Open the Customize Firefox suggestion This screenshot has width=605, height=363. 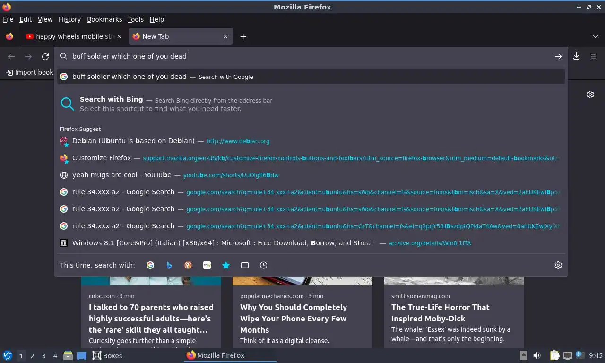[311, 158]
